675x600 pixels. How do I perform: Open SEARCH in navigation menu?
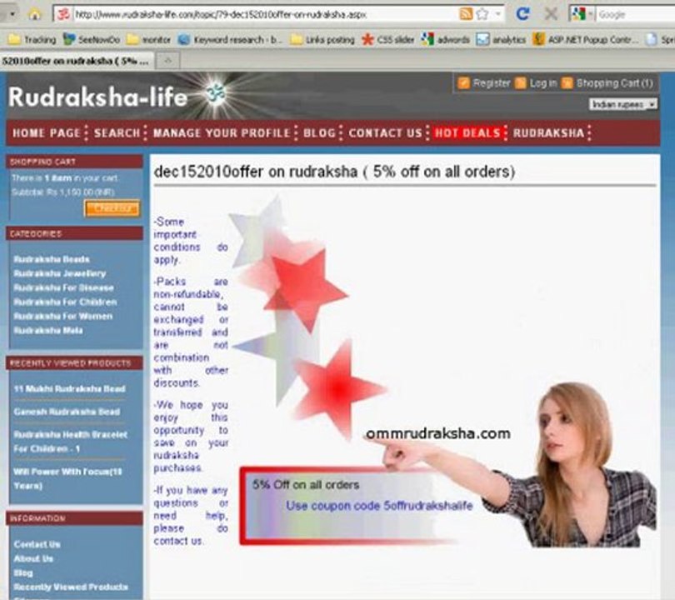tap(117, 133)
